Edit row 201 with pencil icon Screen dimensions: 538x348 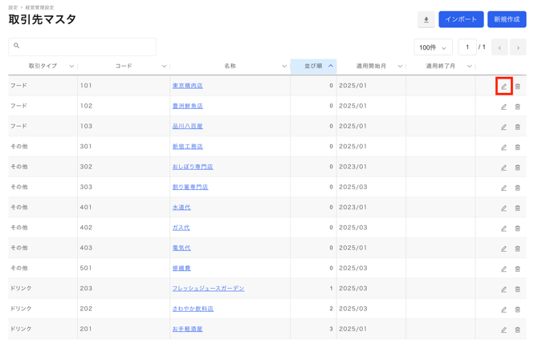coord(503,330)
